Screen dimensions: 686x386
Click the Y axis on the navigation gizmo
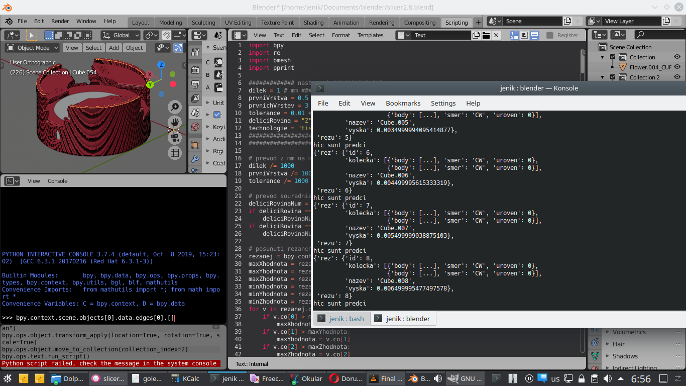[x=150, y=85]
